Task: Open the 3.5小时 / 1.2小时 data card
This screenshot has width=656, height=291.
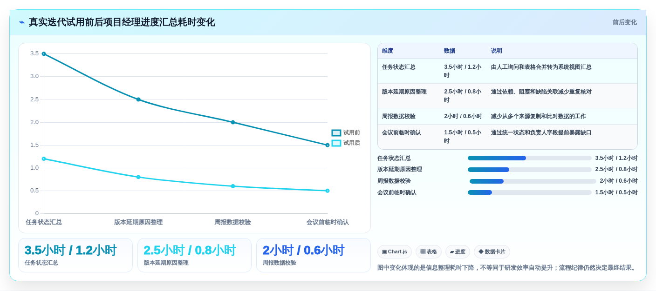Action: point(75,255)
